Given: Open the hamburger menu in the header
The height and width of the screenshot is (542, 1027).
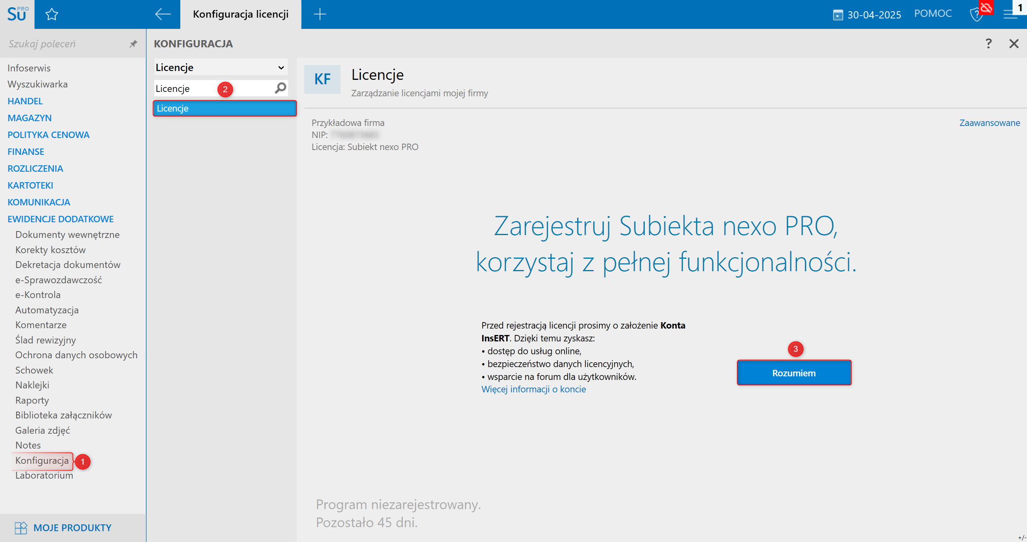Looking at the screenshot, I should (x=1009, y=15).
